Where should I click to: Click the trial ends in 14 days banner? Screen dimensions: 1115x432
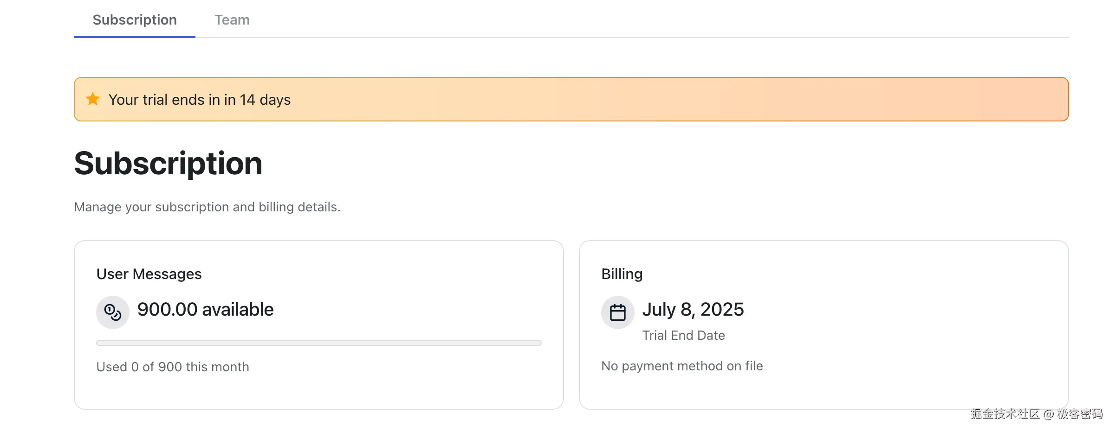[x=571, y=99]
